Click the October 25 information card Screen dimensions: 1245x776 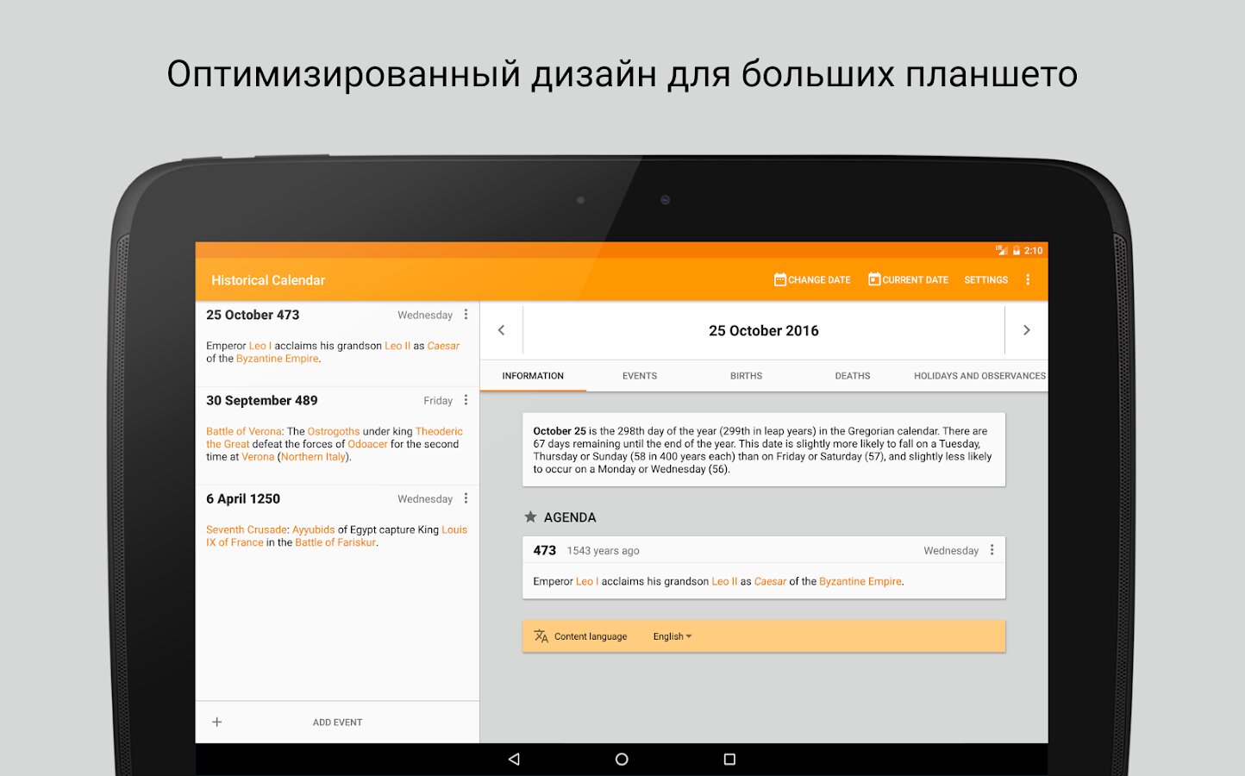tap(764, 450)
